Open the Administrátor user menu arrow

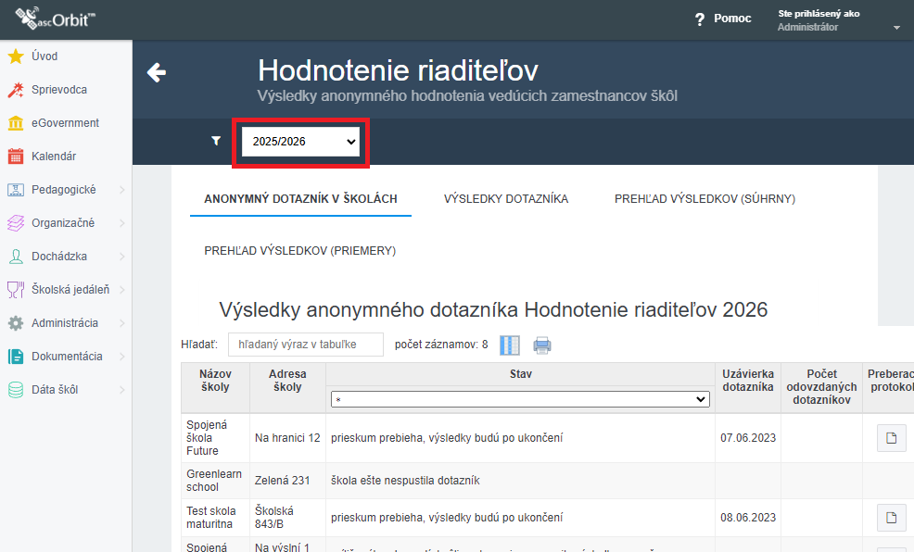pyautogui.click(x=896, y=28)
